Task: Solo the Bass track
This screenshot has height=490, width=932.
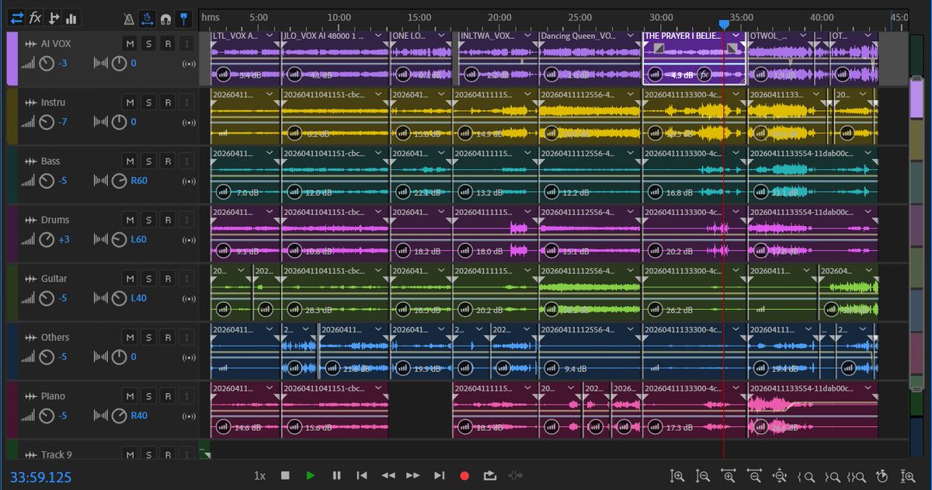Action: tap(148, 162)
